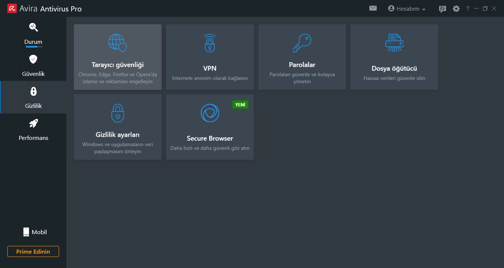
Task: Click the Tarayıcı güvenliği globe shield icon
Action: click(118, 43)
